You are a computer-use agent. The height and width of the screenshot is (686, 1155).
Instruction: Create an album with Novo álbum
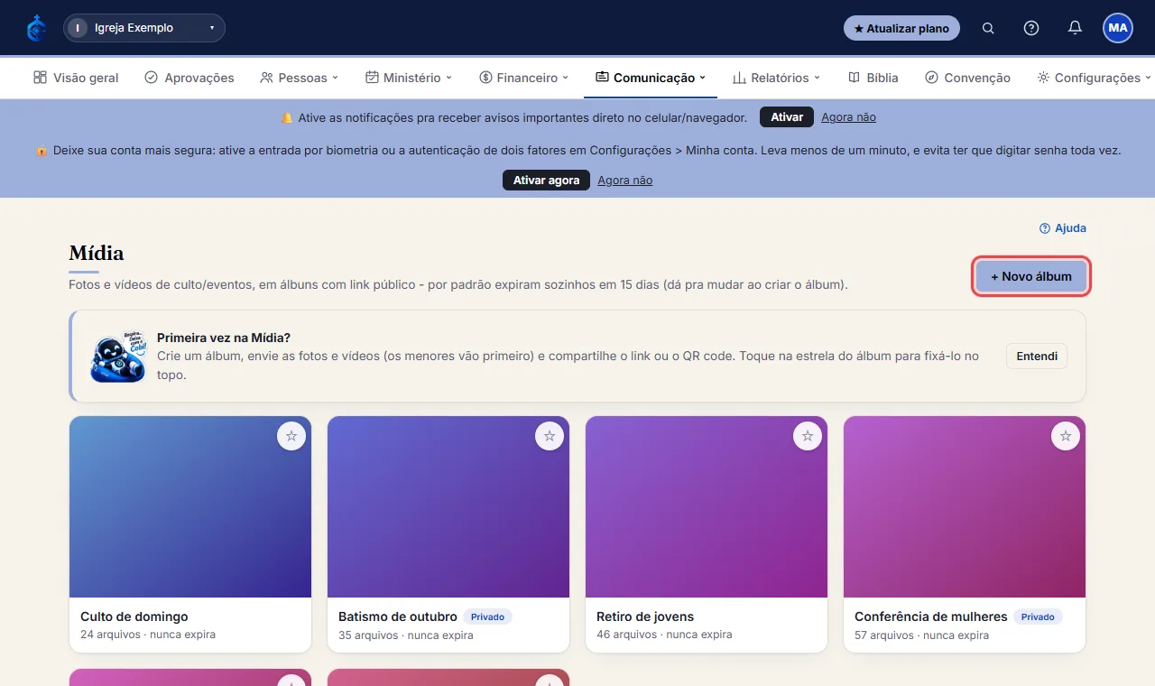click(1031, 276)
